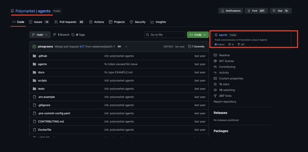Open commit hash 081f2b5
This screenshot has height=152, width=308.
tap(168, 47)
